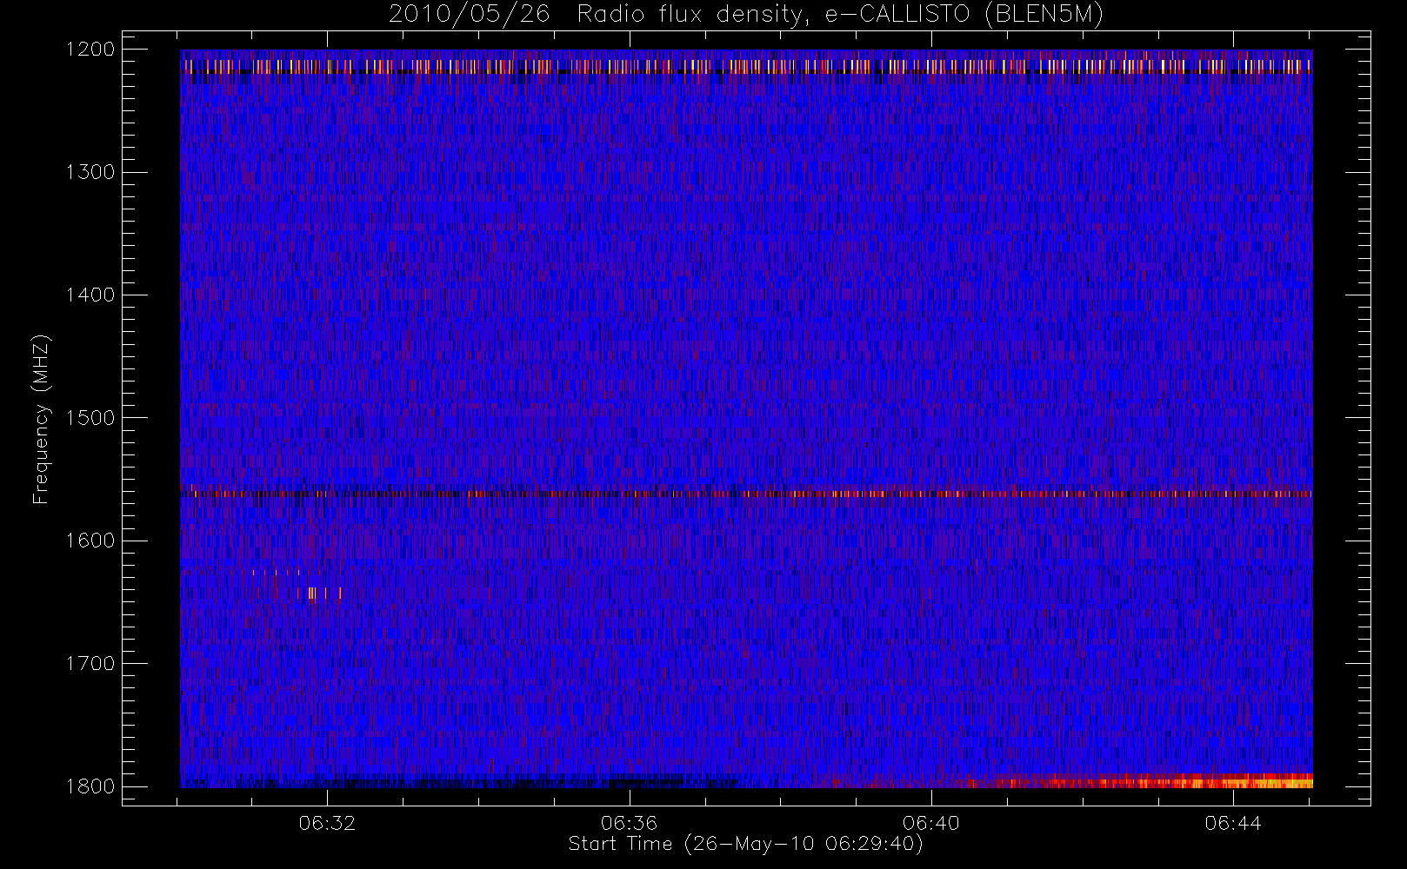Click the '06:44' time axis label

[1233, 823]
